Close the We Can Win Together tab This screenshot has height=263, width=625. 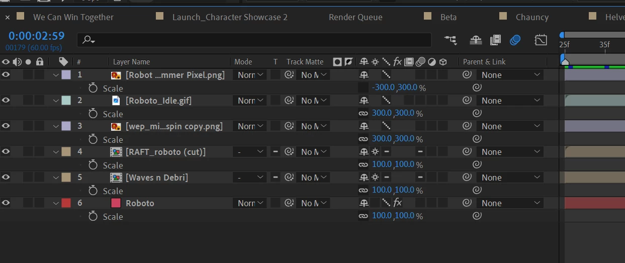coord(8,17)
